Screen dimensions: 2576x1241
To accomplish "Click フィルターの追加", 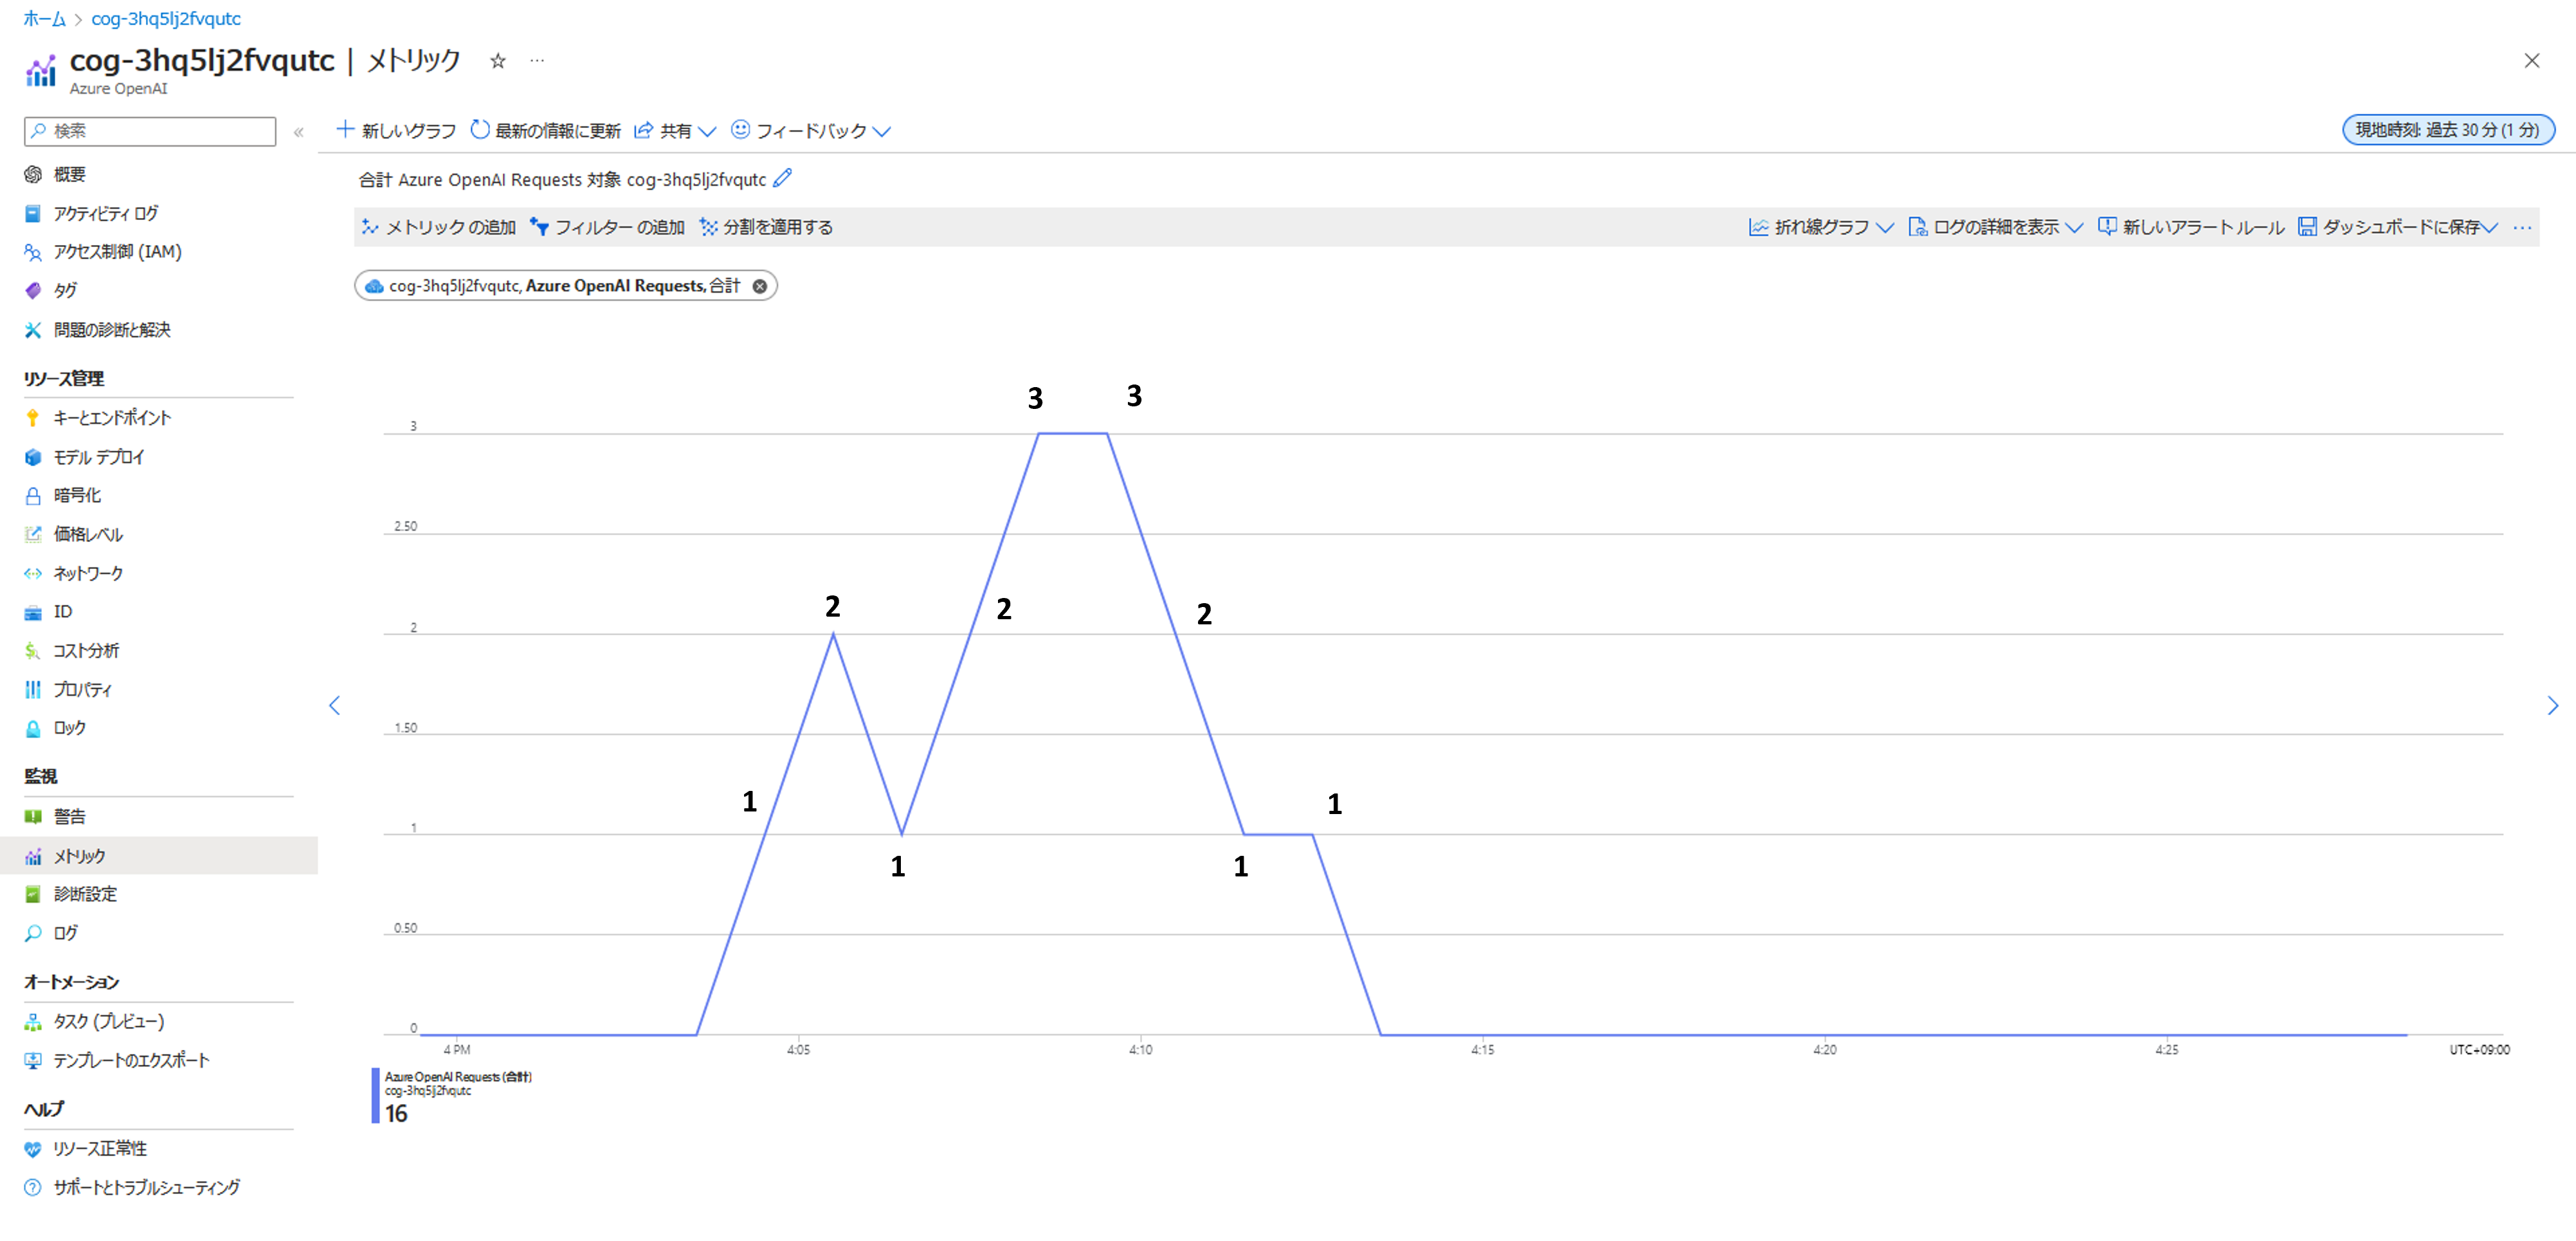I will 608,228.
